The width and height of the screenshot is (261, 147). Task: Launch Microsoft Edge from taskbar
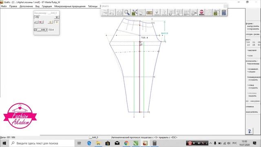point(89,143)
